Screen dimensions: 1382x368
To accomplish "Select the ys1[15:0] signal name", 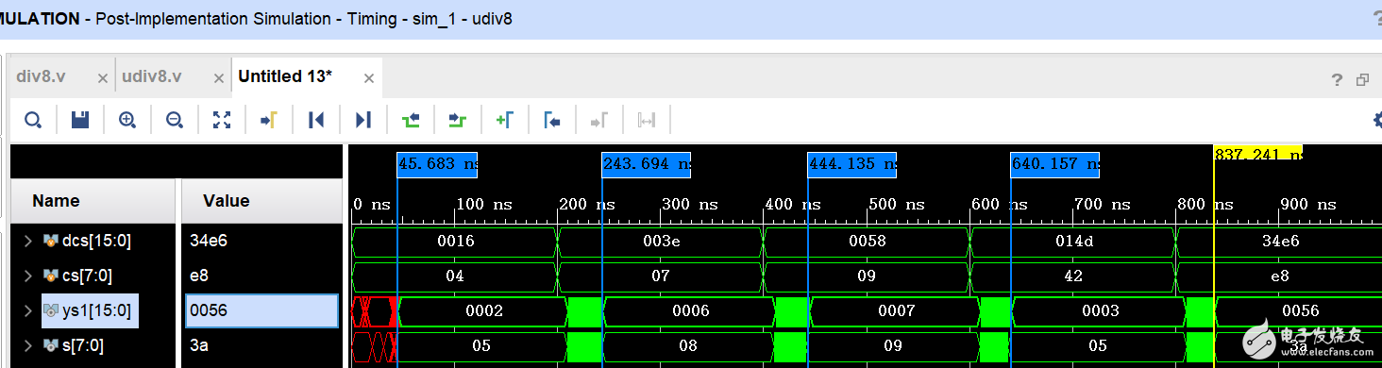I will tap(96, 310).
